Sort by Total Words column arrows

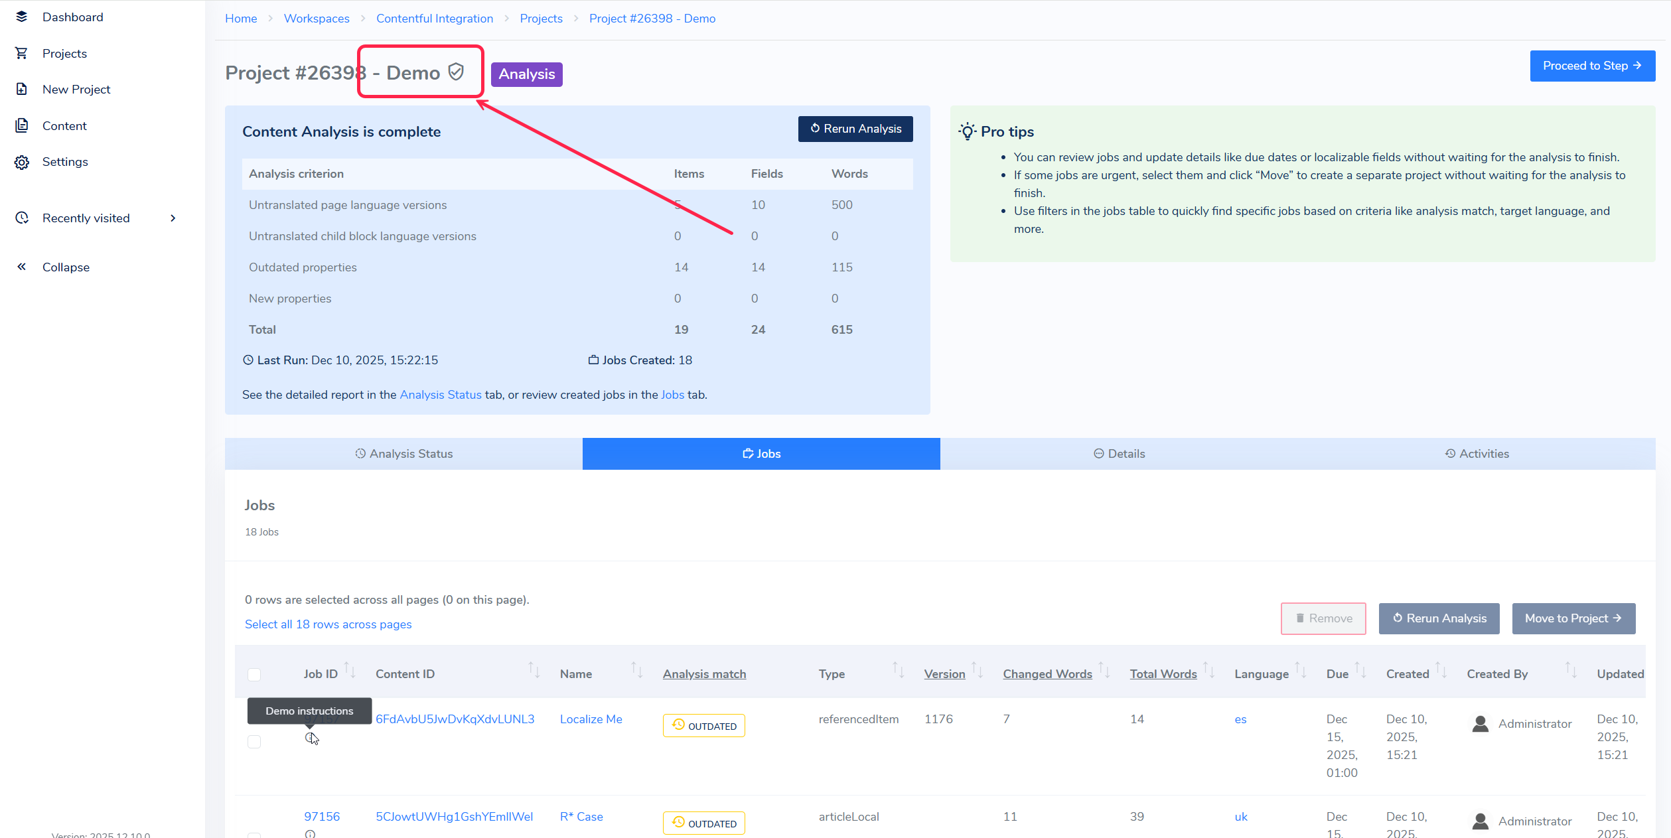1209,670
